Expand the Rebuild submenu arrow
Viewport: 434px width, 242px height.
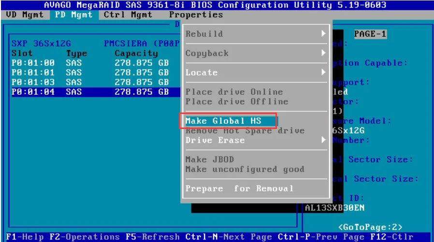point(323,34)
